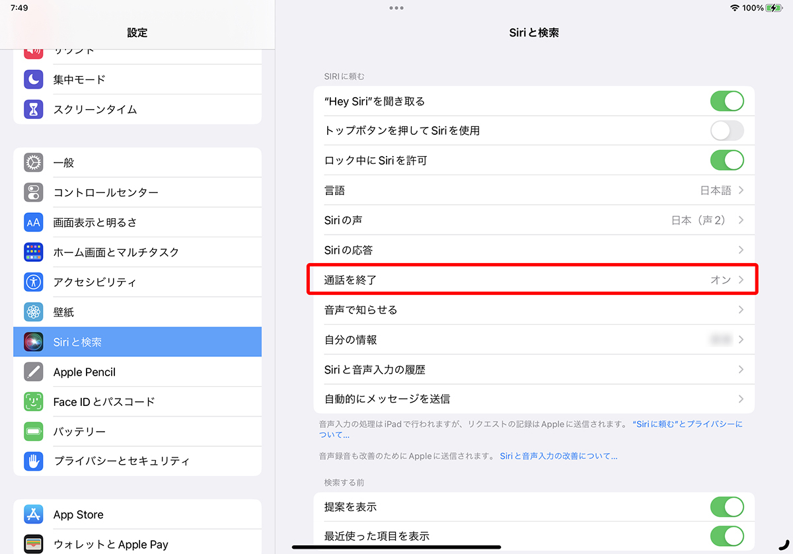The height and width of the screenshot is (554, 793).
Task: Enable トップボタンを押してSiriを使用 switch
Action: tap(727, 131)
